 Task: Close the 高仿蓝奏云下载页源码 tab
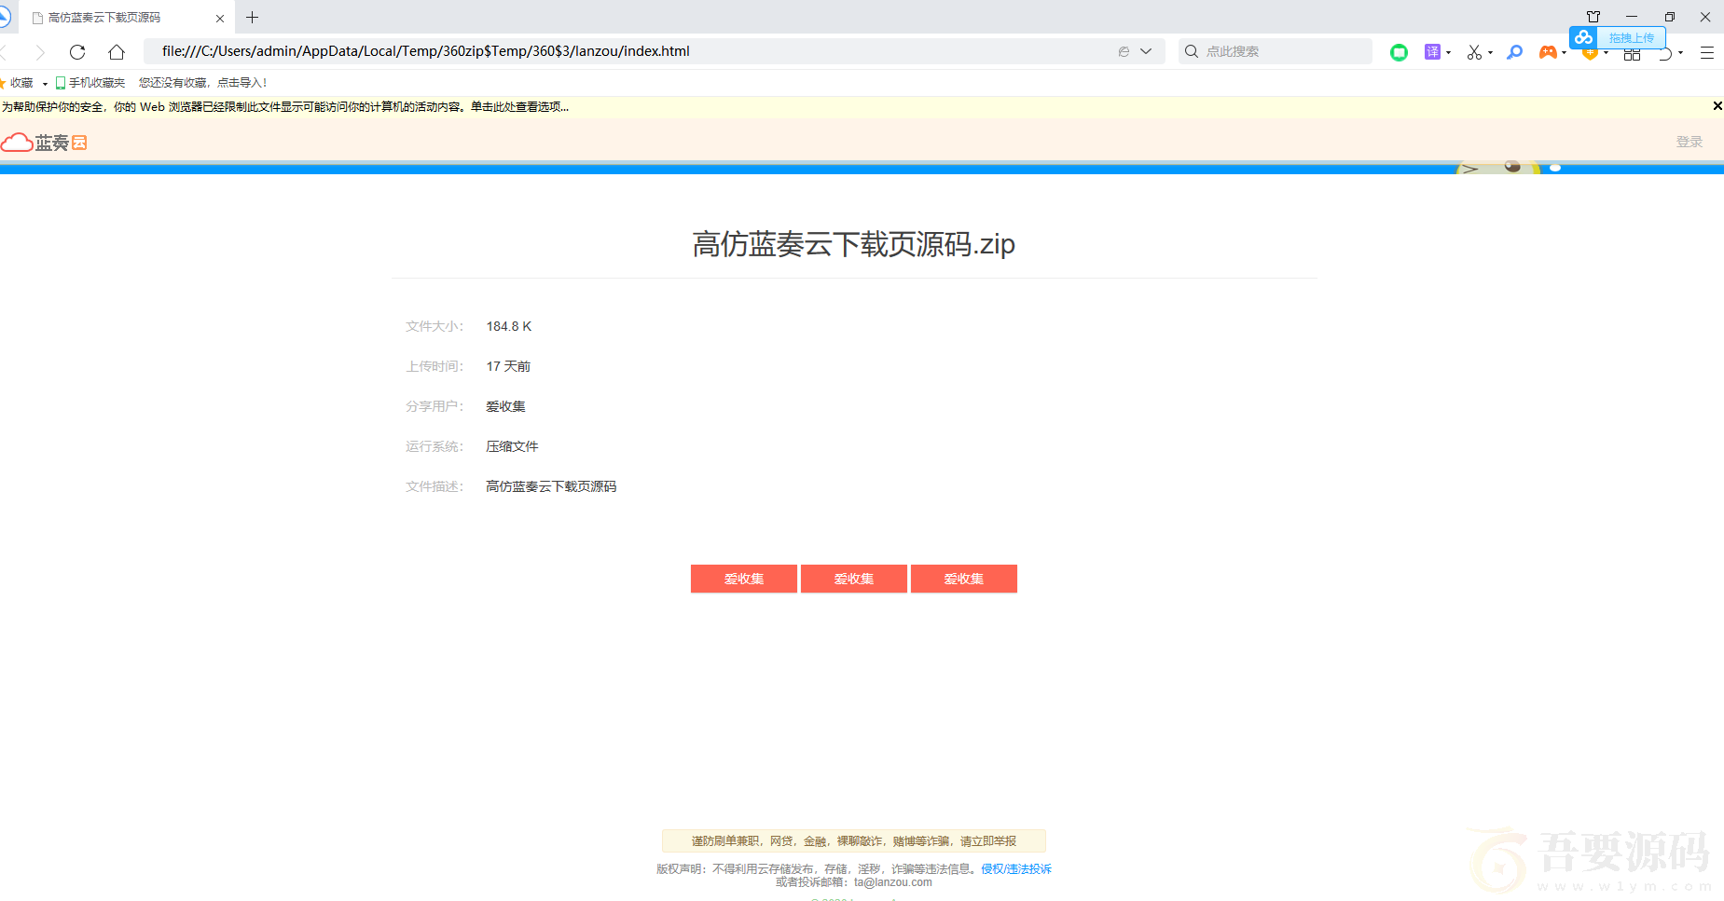(220, 18)
